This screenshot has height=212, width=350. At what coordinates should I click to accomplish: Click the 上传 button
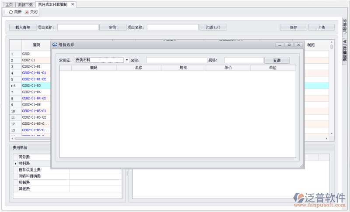(321, 27)
